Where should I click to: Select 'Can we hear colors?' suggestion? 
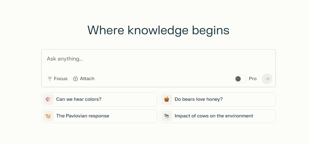99,99
